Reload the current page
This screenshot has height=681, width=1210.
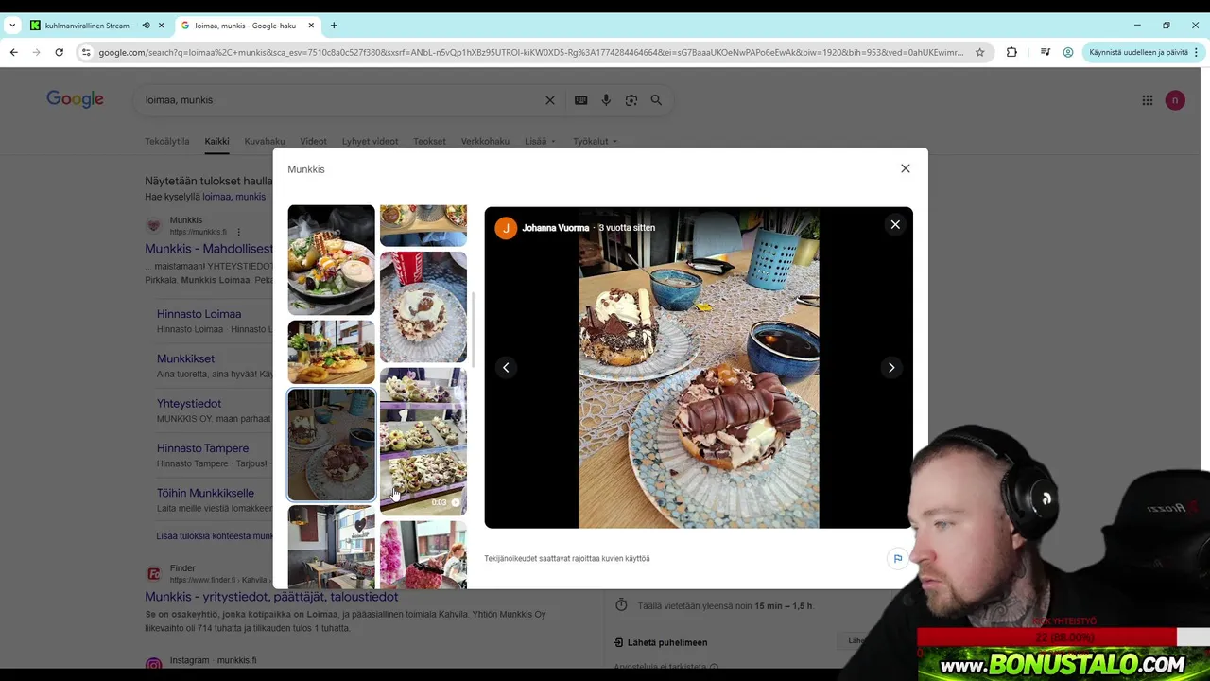pos(59,52)
